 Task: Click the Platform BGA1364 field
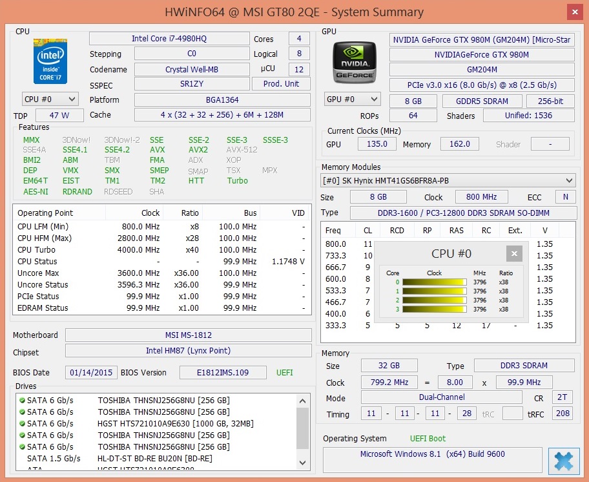(x=222, y=100)
